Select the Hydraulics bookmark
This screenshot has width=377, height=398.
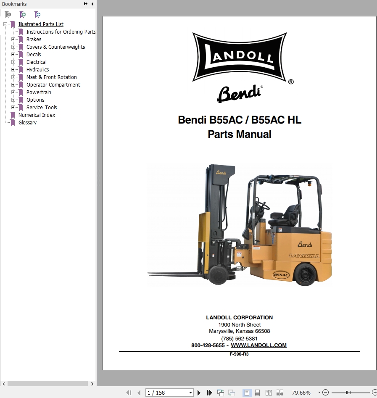pos(37,69)
